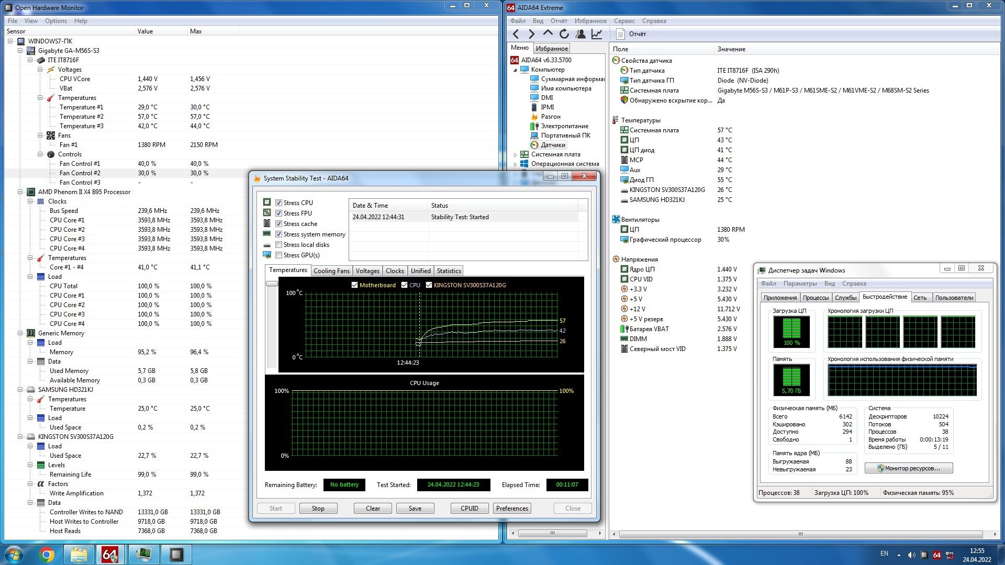This screenshot has height=565, width=1005.
Task: Stop the stability test
Action: click(318, 508)
